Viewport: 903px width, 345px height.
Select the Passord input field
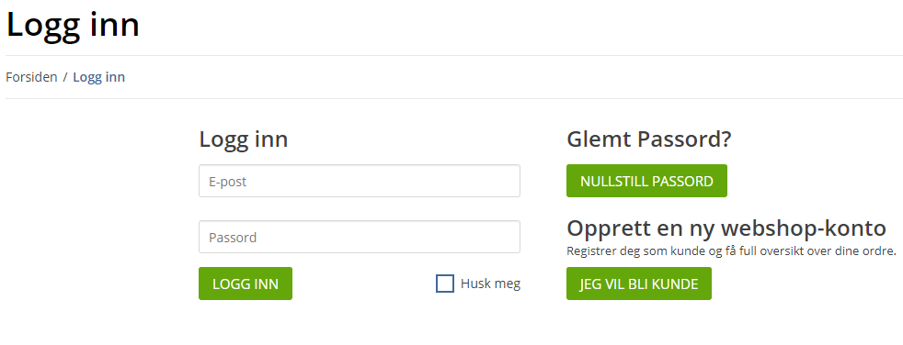point(360,237)
